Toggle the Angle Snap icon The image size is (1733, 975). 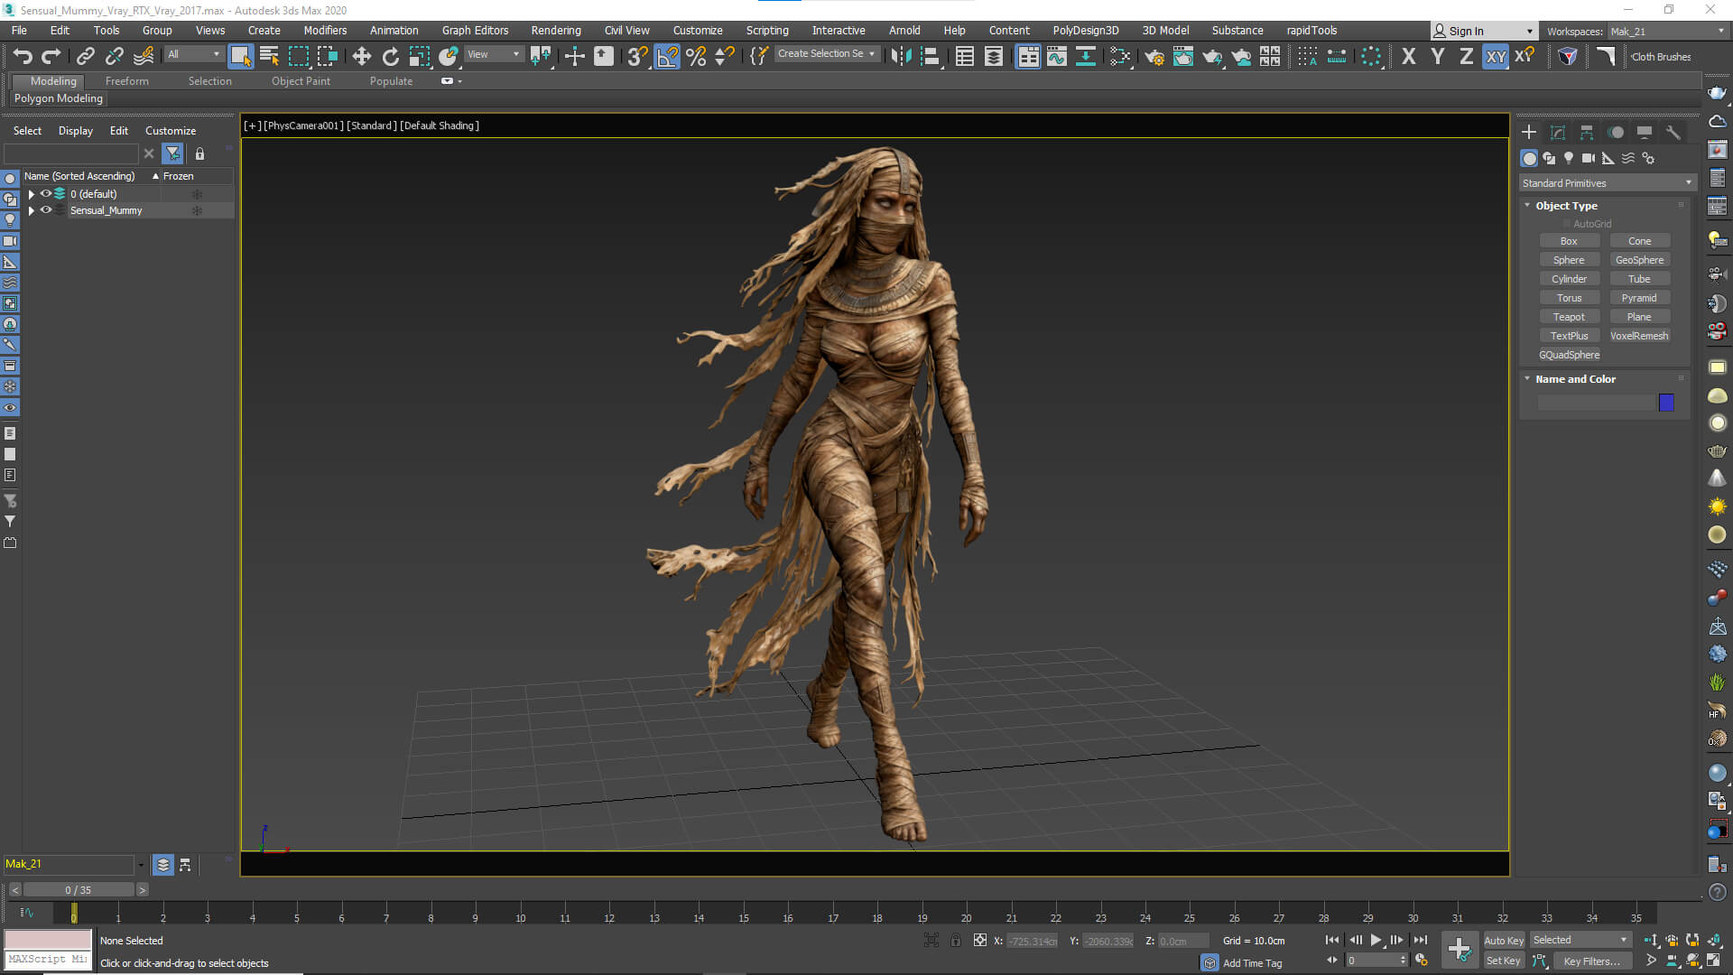667,56
